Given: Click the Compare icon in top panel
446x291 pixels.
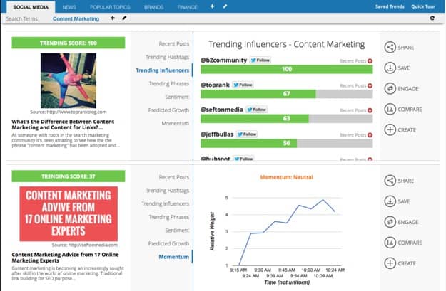Looking at the screenshot, I should click(390, 110).
